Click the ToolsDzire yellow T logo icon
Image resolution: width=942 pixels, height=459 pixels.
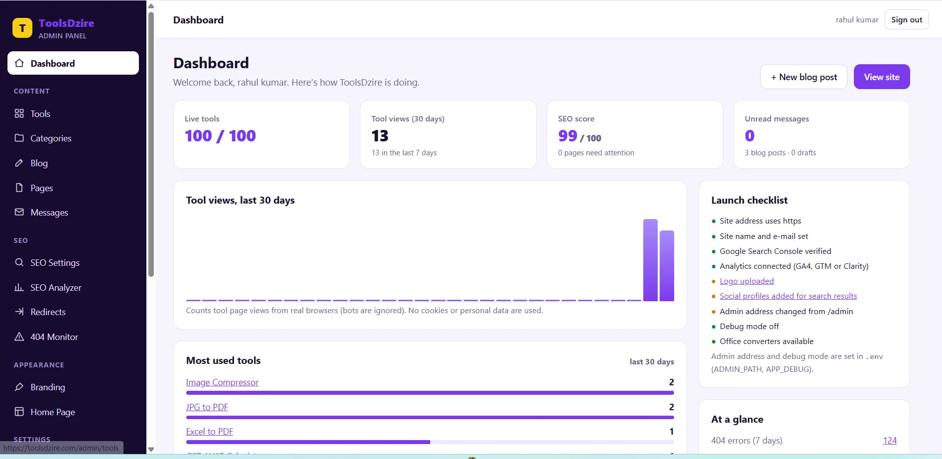coord(22,28)
